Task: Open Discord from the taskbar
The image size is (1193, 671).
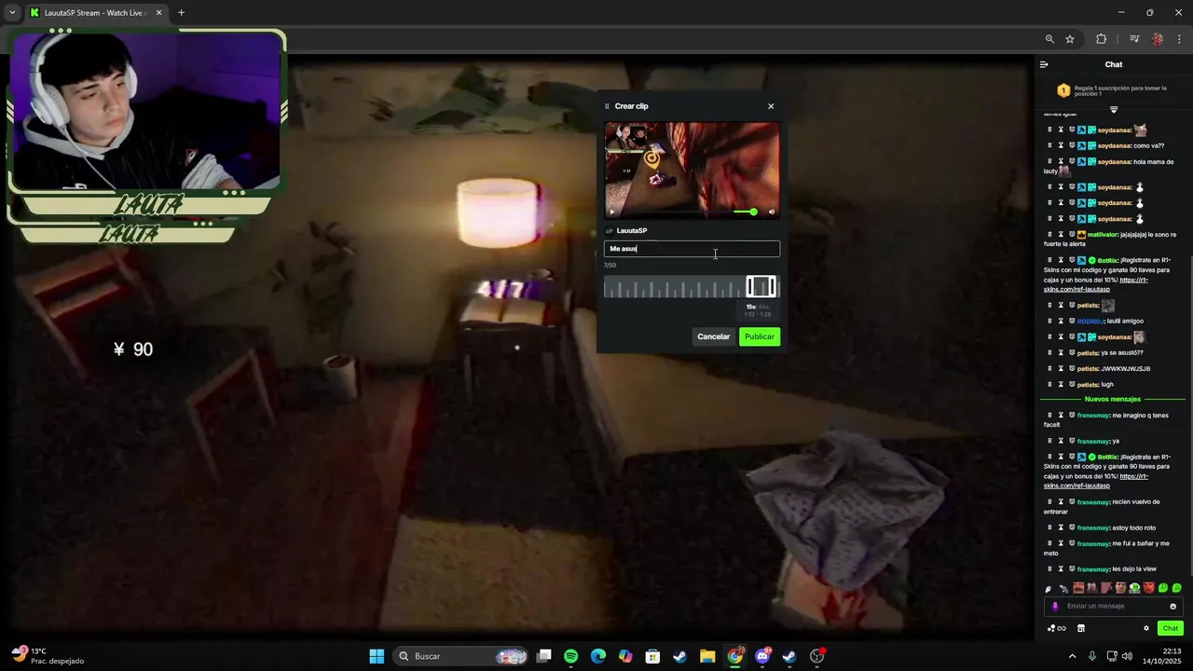Action: click(762, 656)
